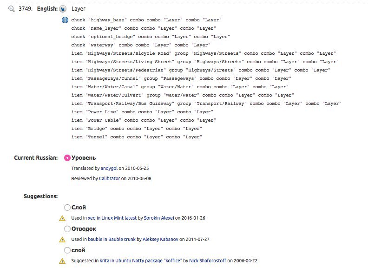
Task: Open Nick Shaforostoff's profile link
Action: pos(208,261)
